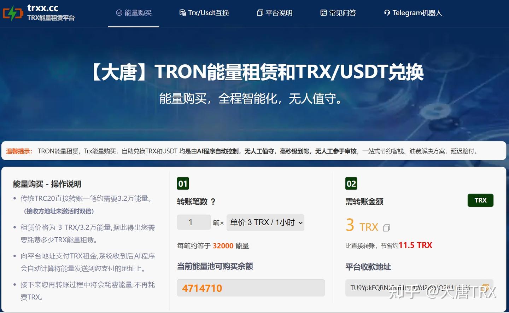Click the 常见问答 FAQ icon
This screenshot has height=313, width=509.
coord(323,13)
